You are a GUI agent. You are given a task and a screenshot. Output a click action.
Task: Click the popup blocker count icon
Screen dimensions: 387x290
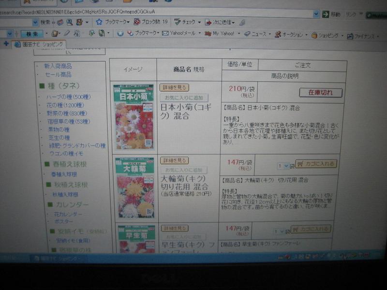click(137, 22)
